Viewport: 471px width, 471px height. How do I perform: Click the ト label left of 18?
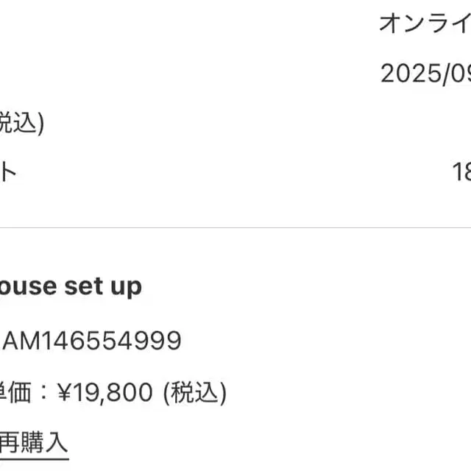[x=7, y=173]
